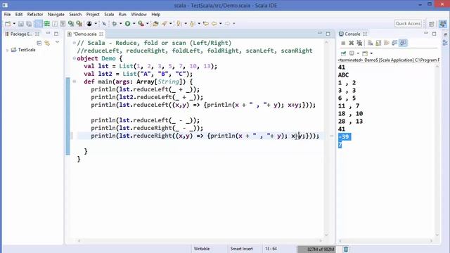The image size is (450, 253).
Task: Open the dropdown next to New file icon
Action: (14, 23)
